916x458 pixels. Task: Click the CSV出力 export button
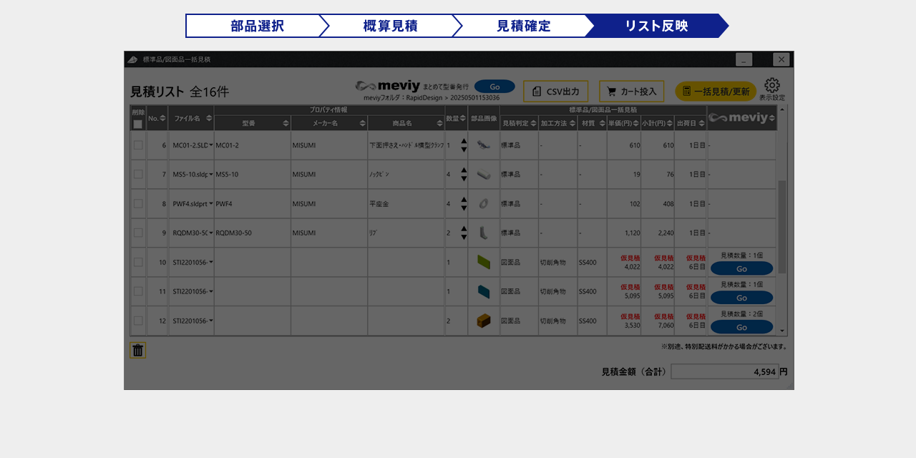coord(555,92)
